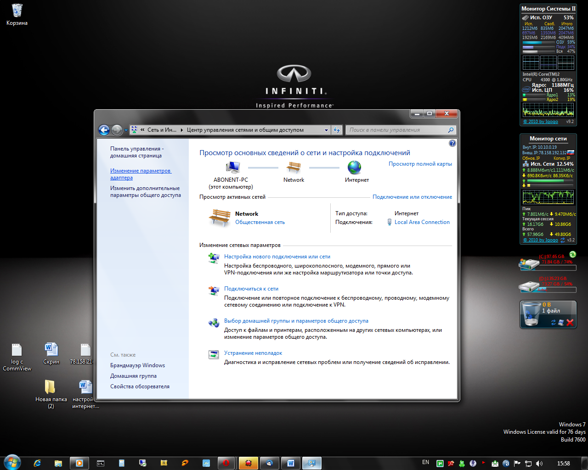
Task: Click the blue refresh arrows on recycle gadget
Action: [x=554, y=323]
